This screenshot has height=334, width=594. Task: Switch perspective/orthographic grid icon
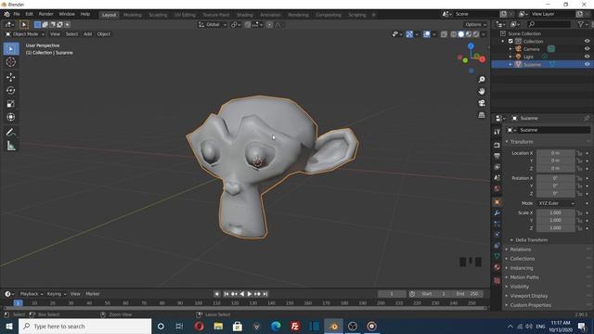click(482, 115)
